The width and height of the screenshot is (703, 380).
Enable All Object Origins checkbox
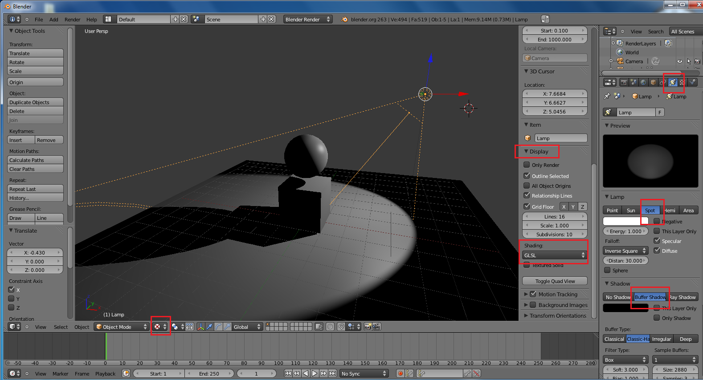pyautogui.click(x=527, y=186)
